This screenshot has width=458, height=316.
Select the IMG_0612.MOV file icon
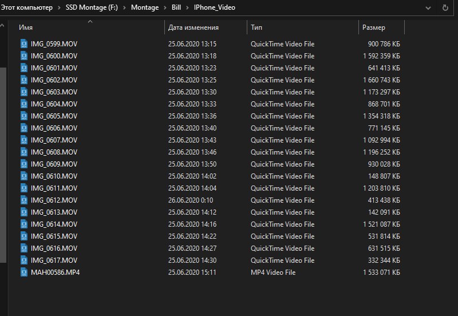(x=24, y=200)
